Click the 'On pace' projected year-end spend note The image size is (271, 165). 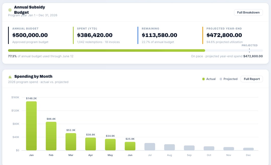click(227, 56)
